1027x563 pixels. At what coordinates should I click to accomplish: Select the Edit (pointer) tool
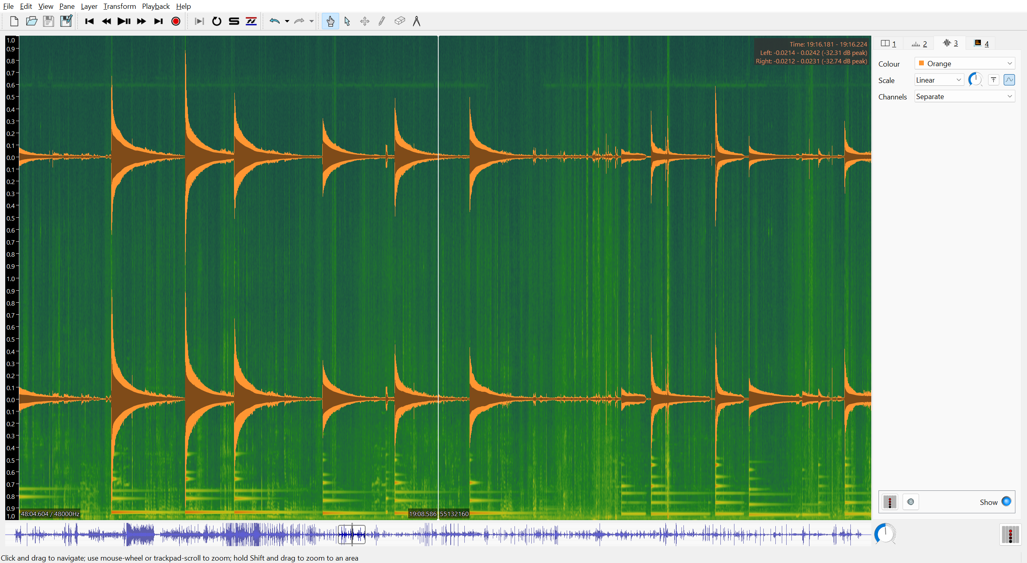click(x=347, y=21)
